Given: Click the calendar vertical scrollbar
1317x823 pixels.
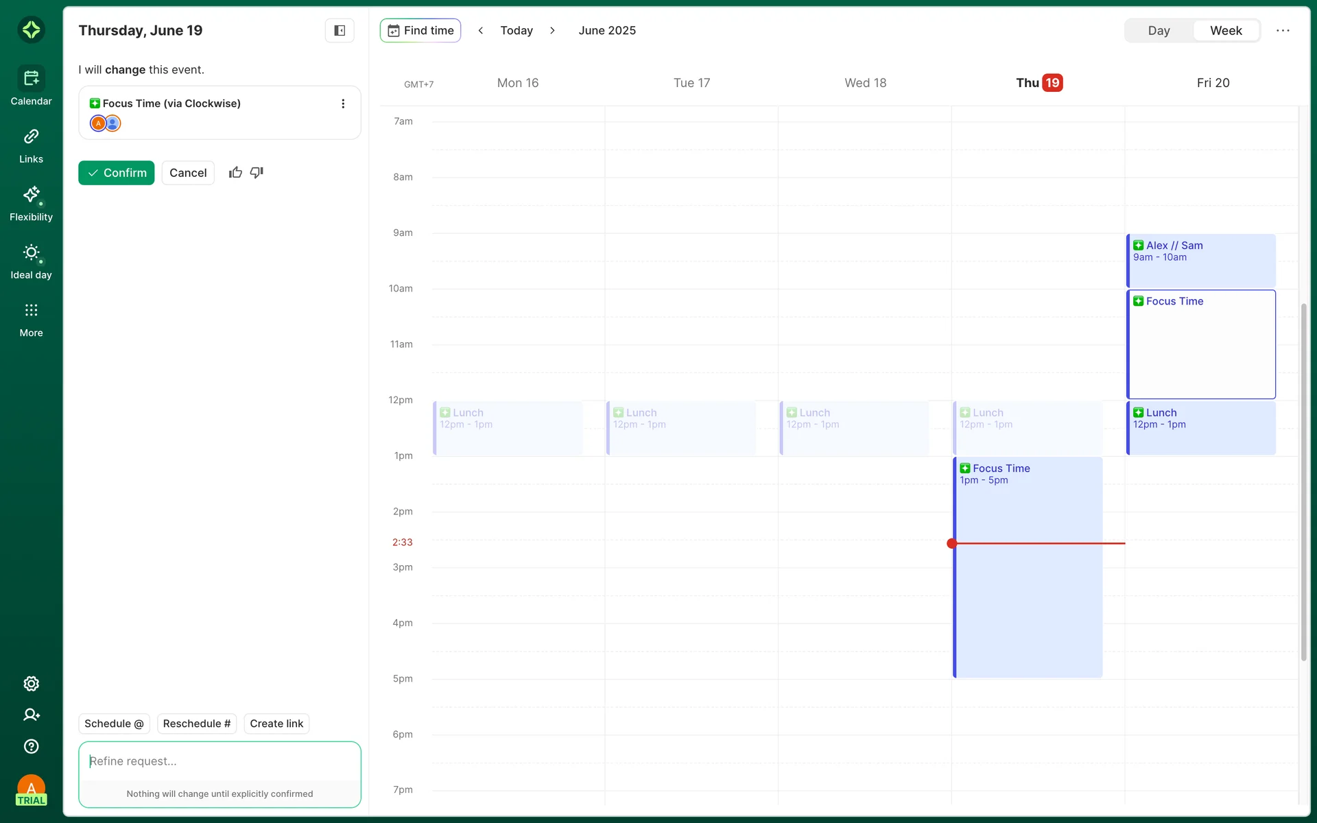Looking at the screenshot, I should click(1303, 480).
